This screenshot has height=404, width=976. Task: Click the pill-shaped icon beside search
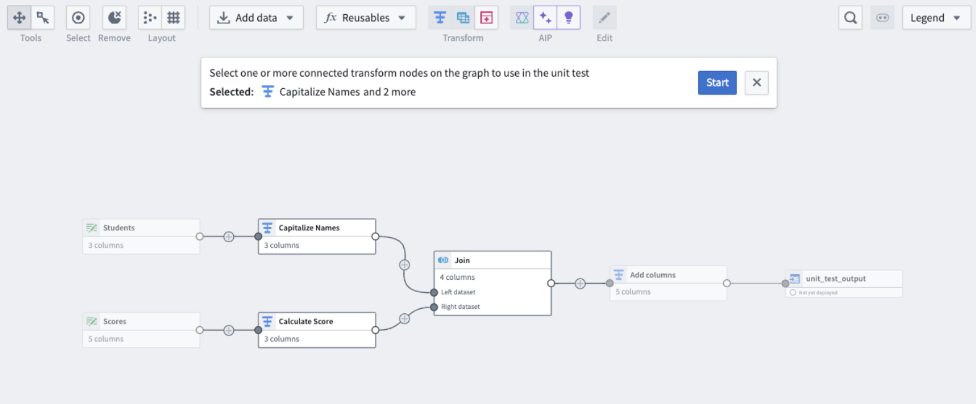coord(883,18)
